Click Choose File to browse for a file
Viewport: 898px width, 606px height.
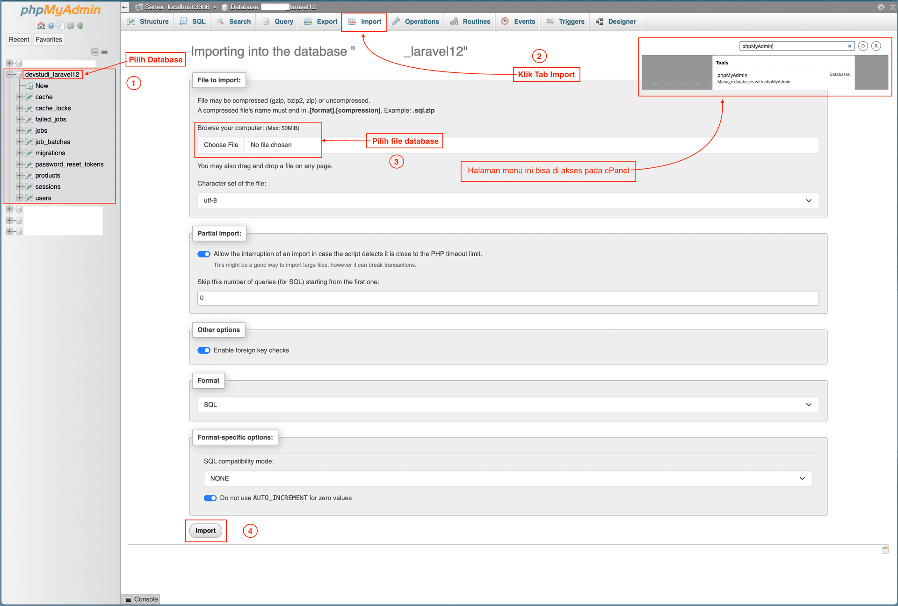point(220,145)
